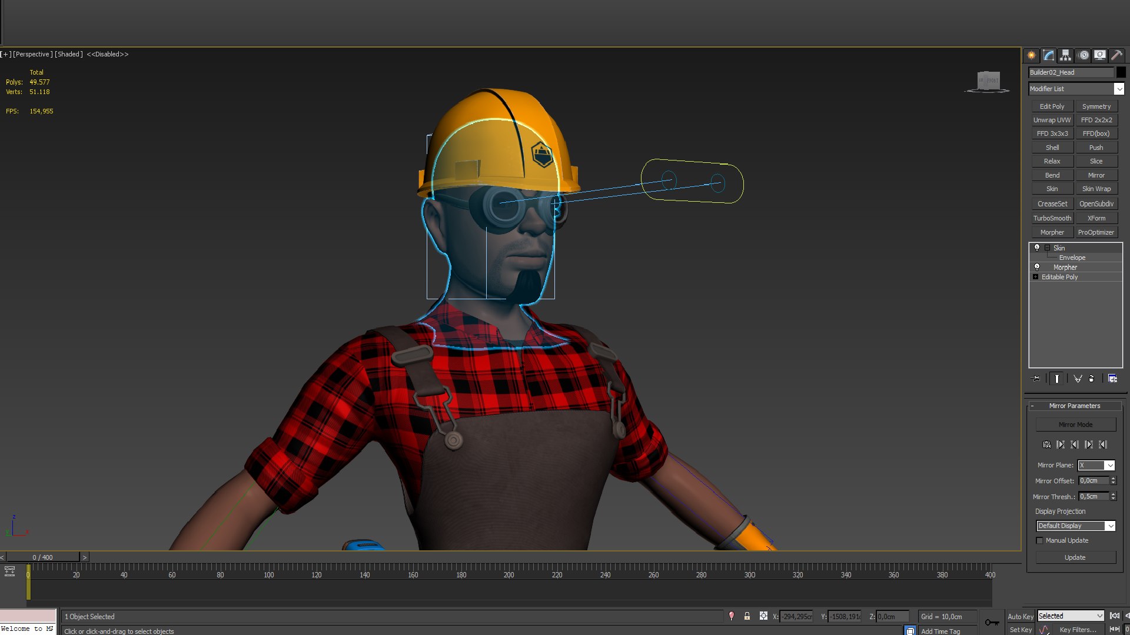Toggle the Skin modifier lightbulb
1130x635 pixels.
point(1037,248)
